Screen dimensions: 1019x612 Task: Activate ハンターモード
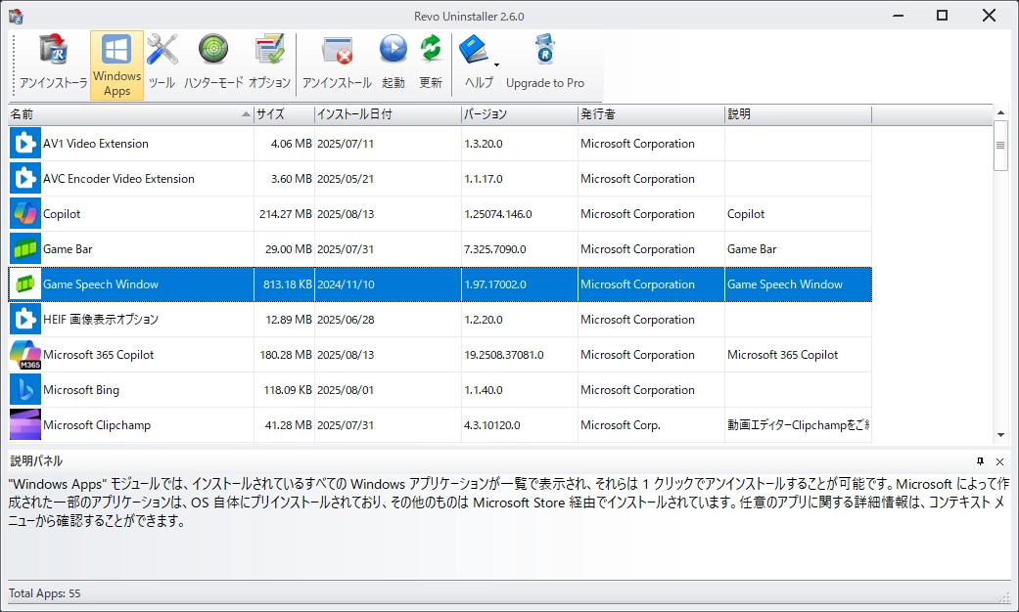tap(213, 65)
